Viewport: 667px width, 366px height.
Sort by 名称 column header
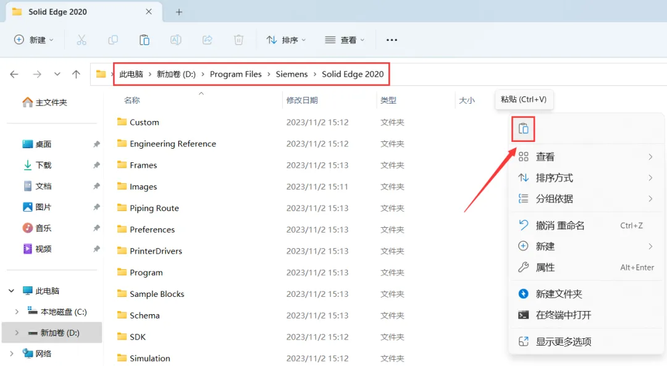click(x=132, y=101)
